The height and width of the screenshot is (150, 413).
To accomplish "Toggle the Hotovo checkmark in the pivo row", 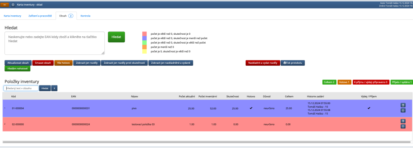I will [x=251, y=108].
